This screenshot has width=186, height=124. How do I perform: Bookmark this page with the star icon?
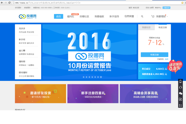pyautogui.click(x=182, y=3)
